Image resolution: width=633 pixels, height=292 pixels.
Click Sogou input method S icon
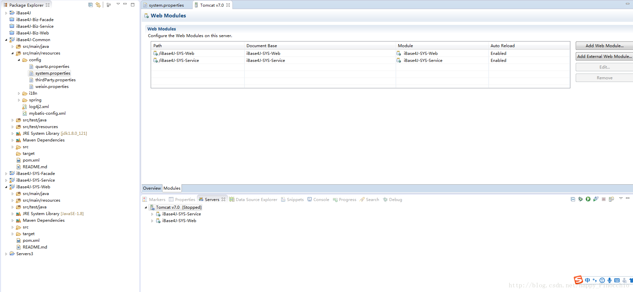pyautogui.click(x=578, y=280)
